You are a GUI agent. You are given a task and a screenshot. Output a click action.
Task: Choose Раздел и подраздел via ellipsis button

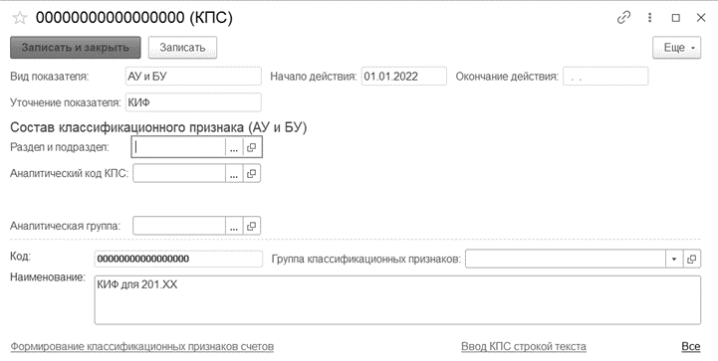234,147
